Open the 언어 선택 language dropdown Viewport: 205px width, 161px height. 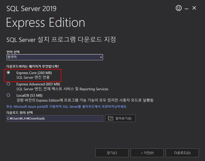[x=55, y=57]
